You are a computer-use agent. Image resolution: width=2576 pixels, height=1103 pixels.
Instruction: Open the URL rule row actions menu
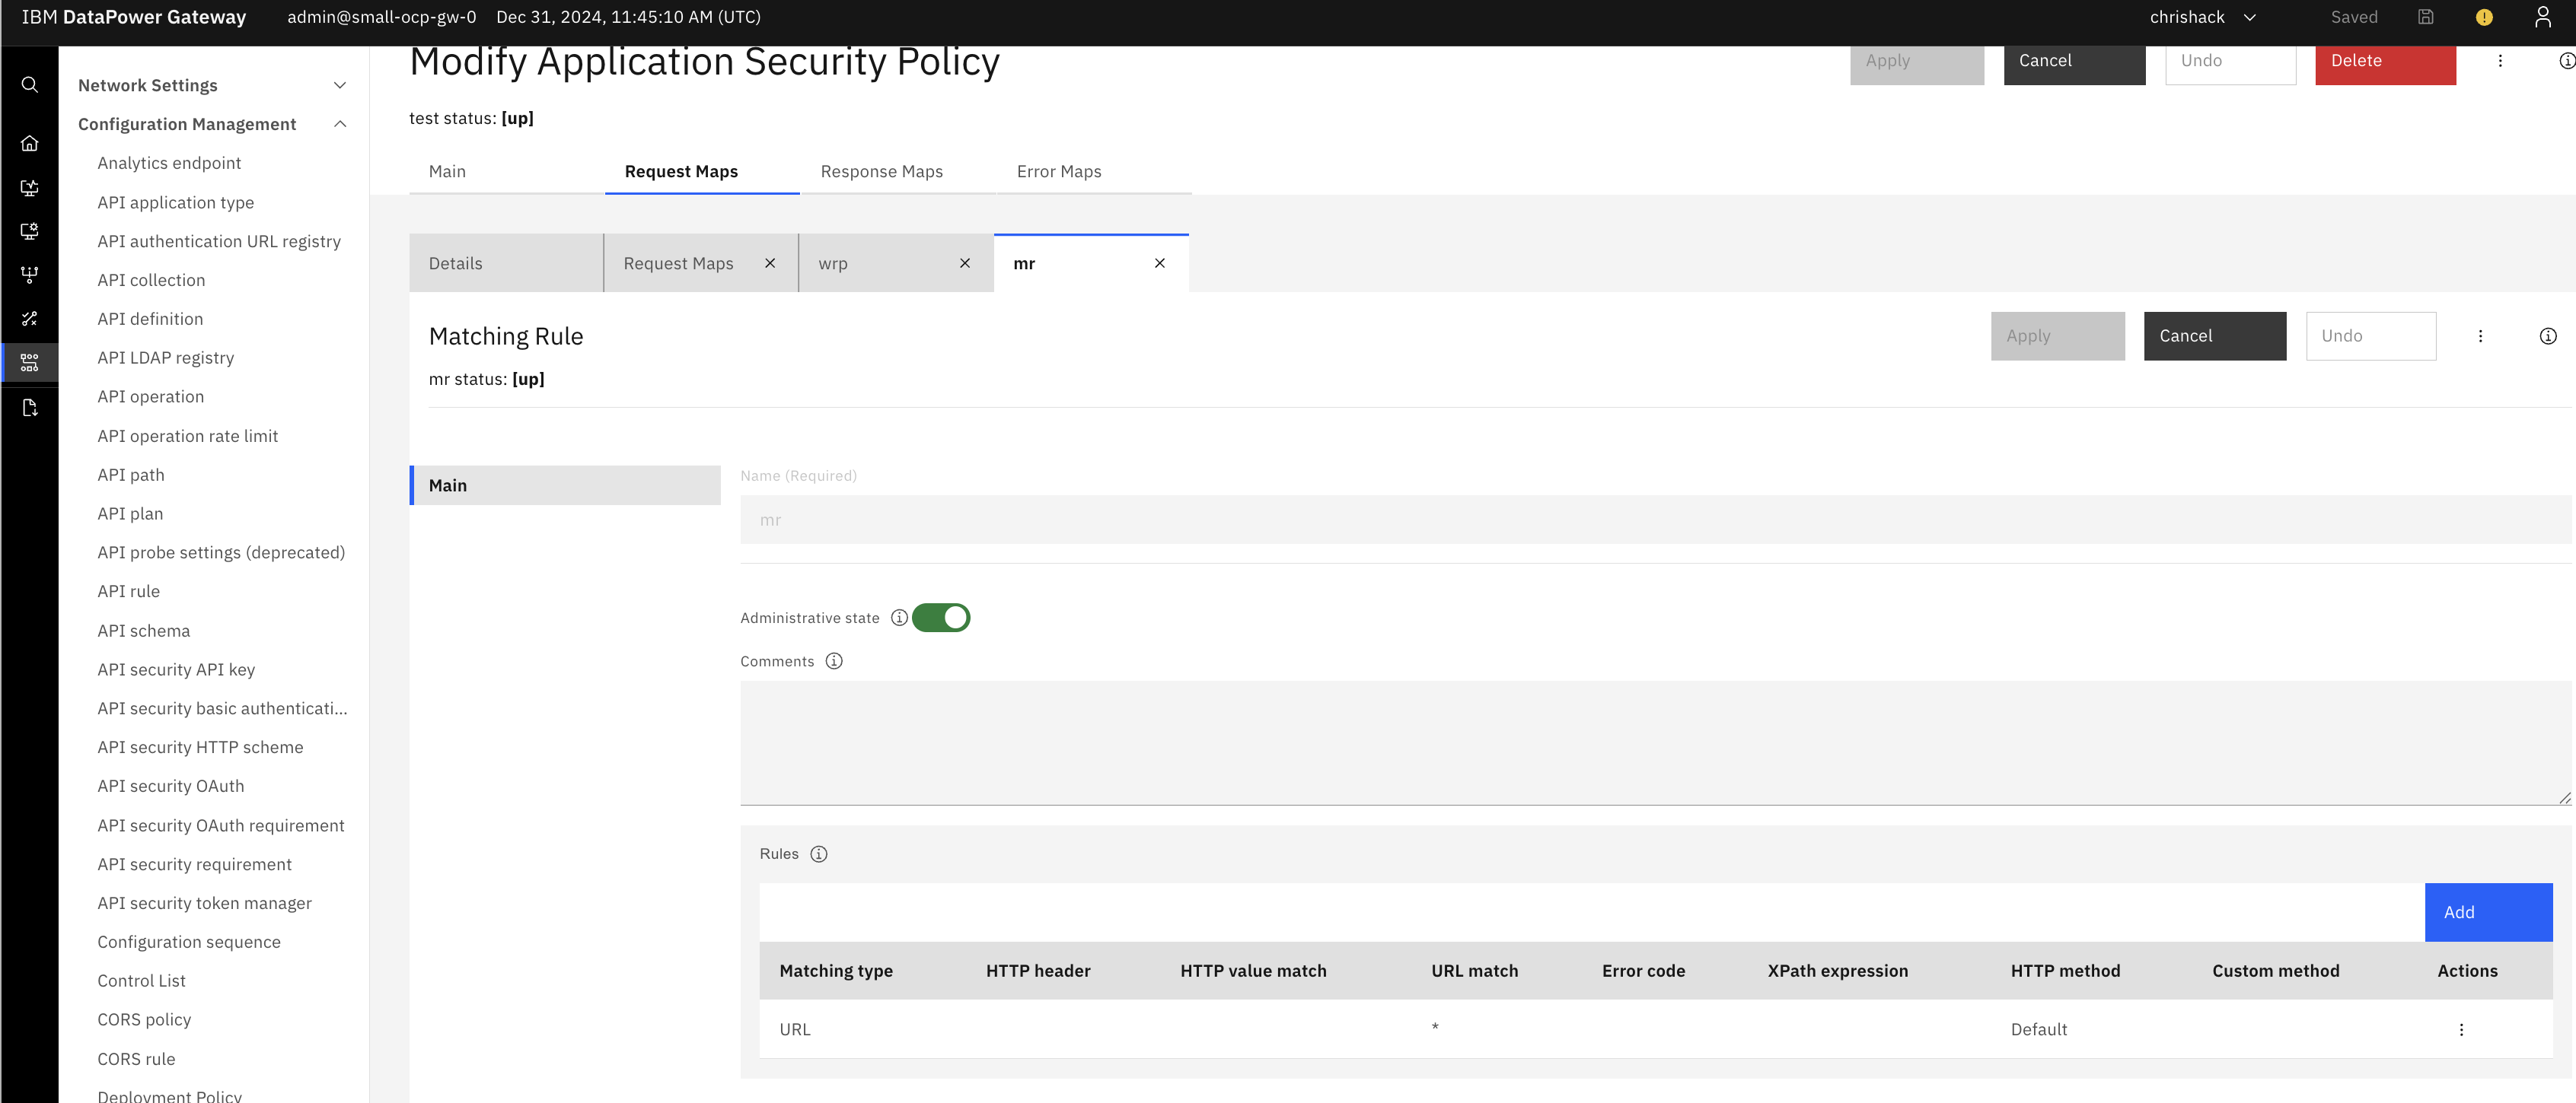point(2461,1029)
